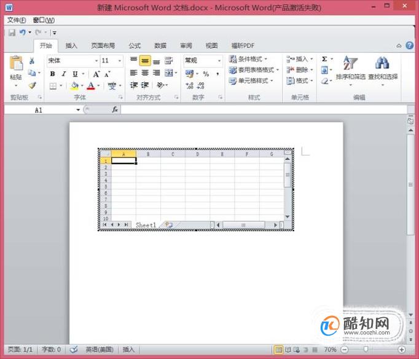Image resolution: width=419 pixels, height=359 pixels.
Task: Open the Format cells (格式) dropdown
Action: 300,81
